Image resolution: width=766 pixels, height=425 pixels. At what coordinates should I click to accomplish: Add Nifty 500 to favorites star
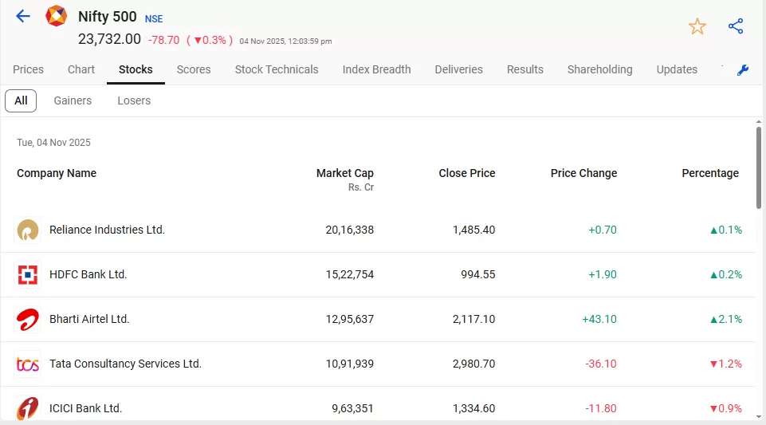[697, 26]
